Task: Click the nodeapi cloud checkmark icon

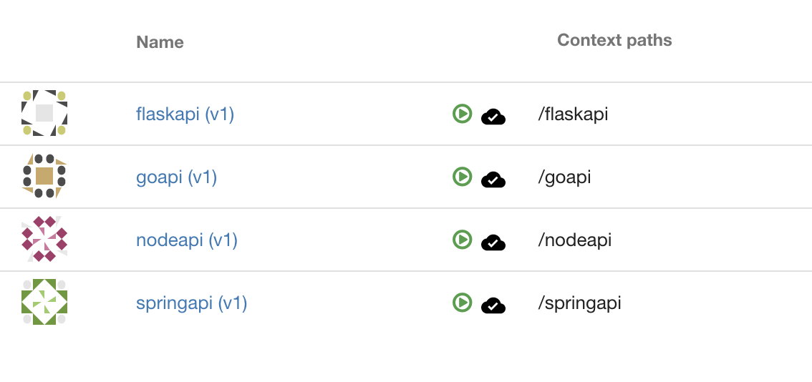Action: (493, 243)
